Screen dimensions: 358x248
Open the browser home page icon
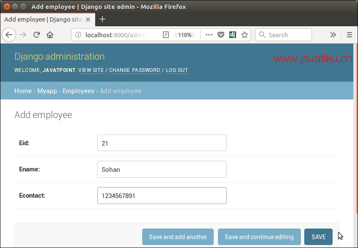point(50,35)
